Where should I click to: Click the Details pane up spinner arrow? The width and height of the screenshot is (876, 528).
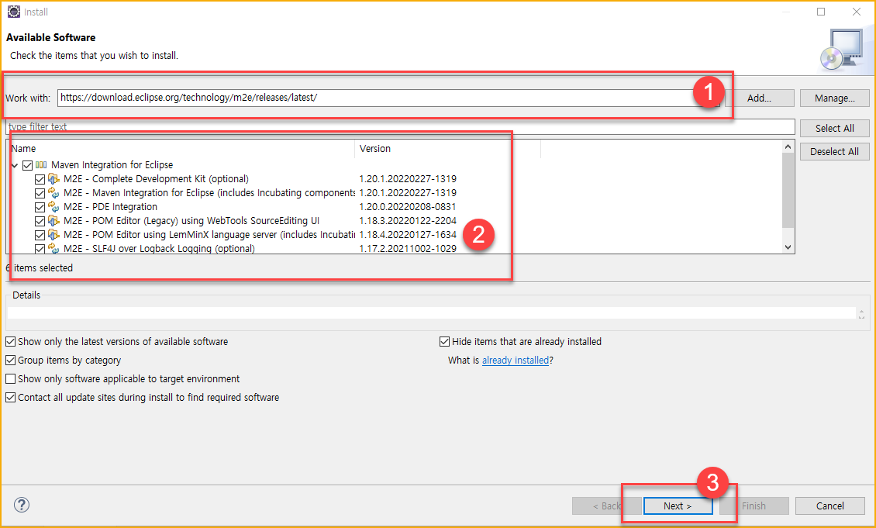(861, 311)
